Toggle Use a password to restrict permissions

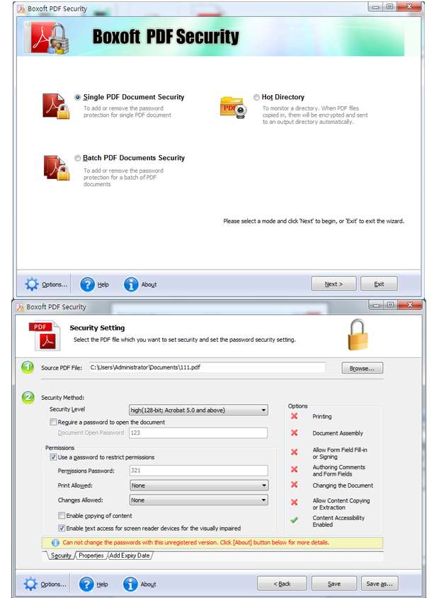[x=53, y=457]
